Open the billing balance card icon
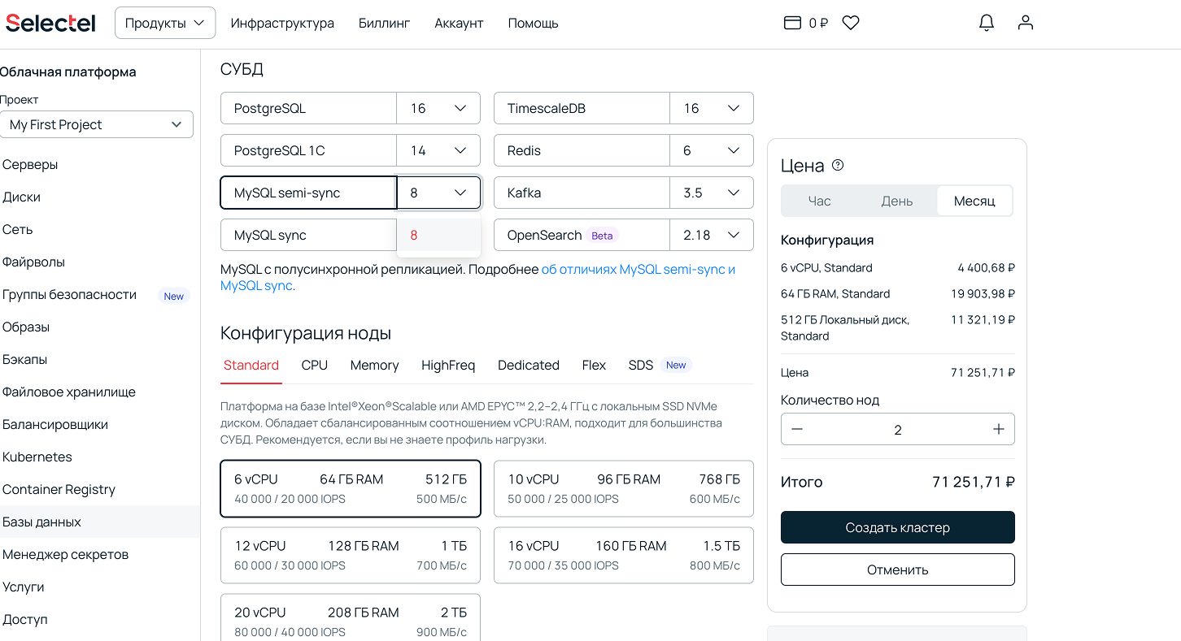This screenshot has width=1181, height=641. 792,23
